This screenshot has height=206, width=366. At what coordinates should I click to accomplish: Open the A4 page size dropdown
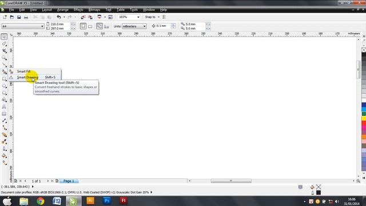tap(42, 26)
